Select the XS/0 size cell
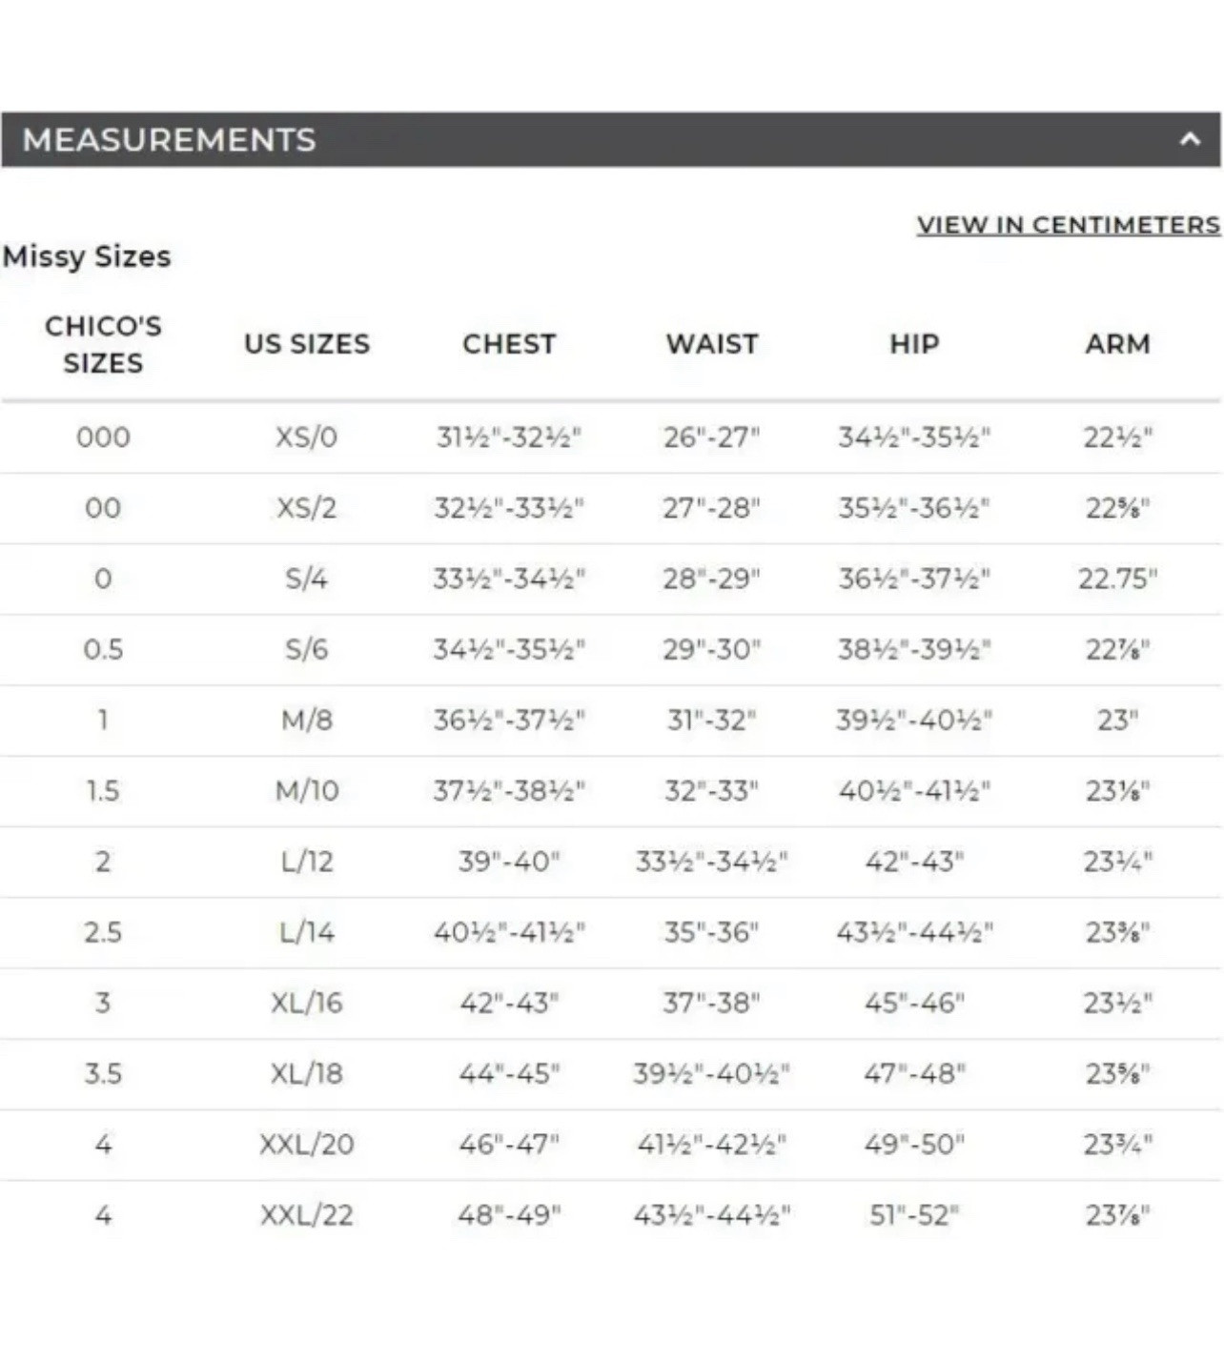 [306, 437]
